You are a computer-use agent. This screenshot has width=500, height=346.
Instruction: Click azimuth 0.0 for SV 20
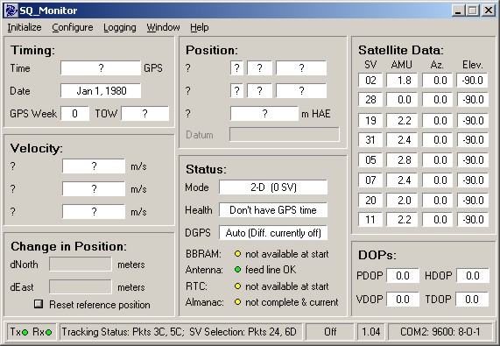point(437,201)
